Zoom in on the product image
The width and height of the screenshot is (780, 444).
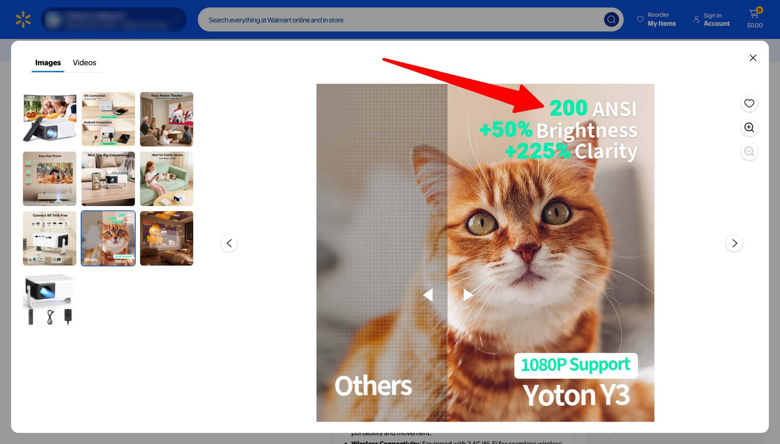[749, 128]
